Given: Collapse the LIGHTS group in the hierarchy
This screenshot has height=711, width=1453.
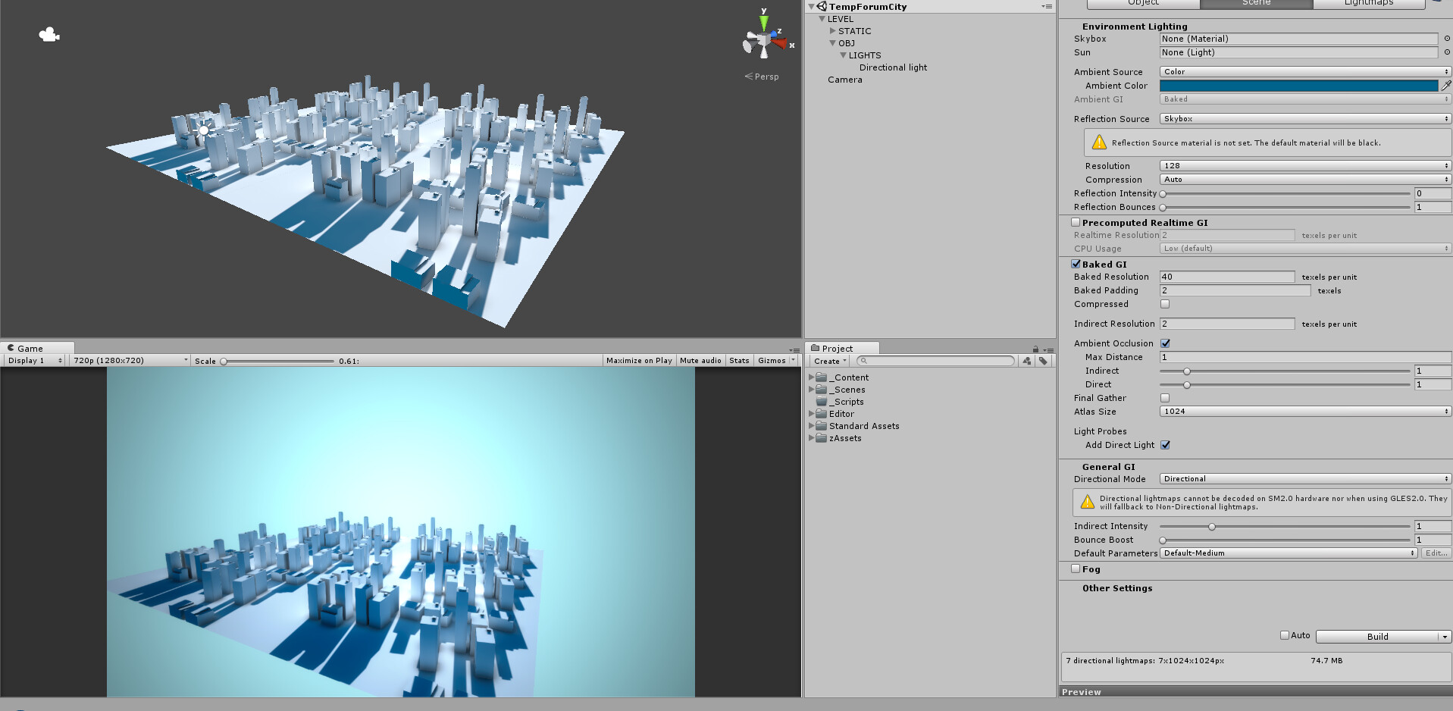Looking at the screenshot, I should coord(843,55).
